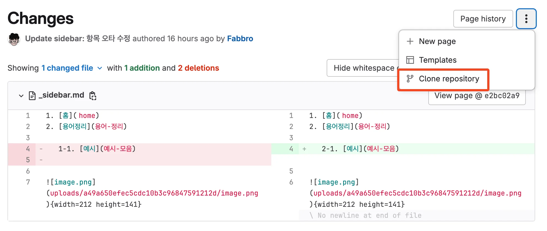The height and width of the screenshot is (231, 547).
Task: Choose Templates in the dropdown menu
Action: coord(438,60)
